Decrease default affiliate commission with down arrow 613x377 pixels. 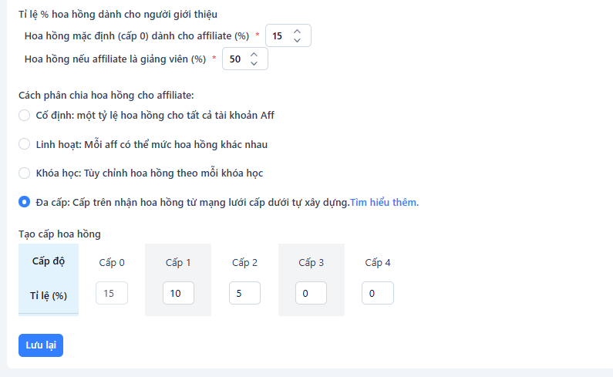(x=297, y=41)
